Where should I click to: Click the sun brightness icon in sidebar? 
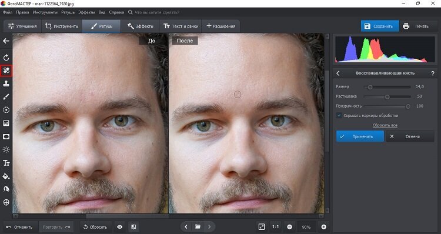coord(6,149)
